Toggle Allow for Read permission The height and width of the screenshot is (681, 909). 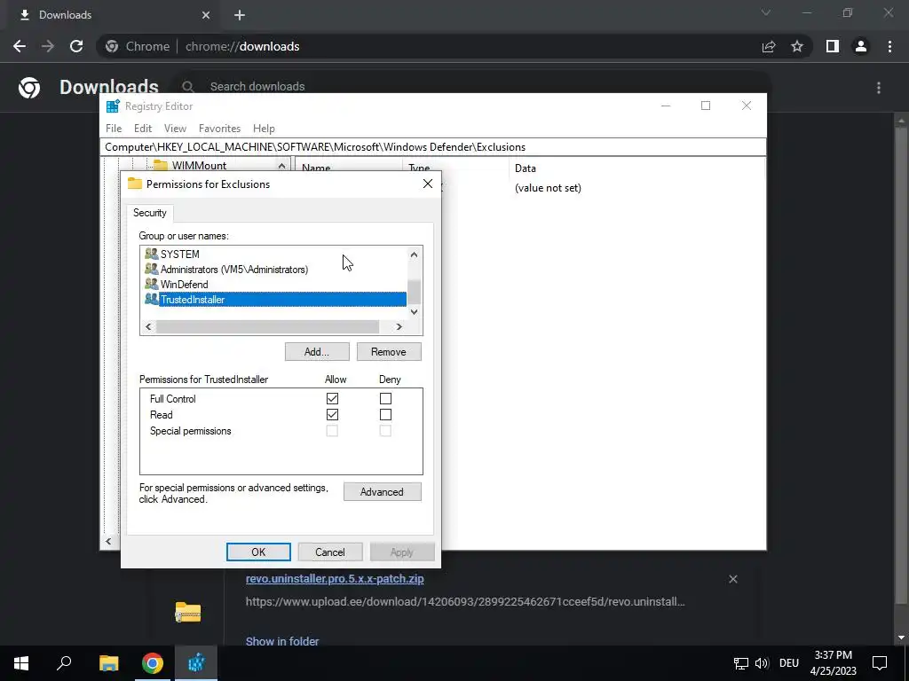(332, 415)
